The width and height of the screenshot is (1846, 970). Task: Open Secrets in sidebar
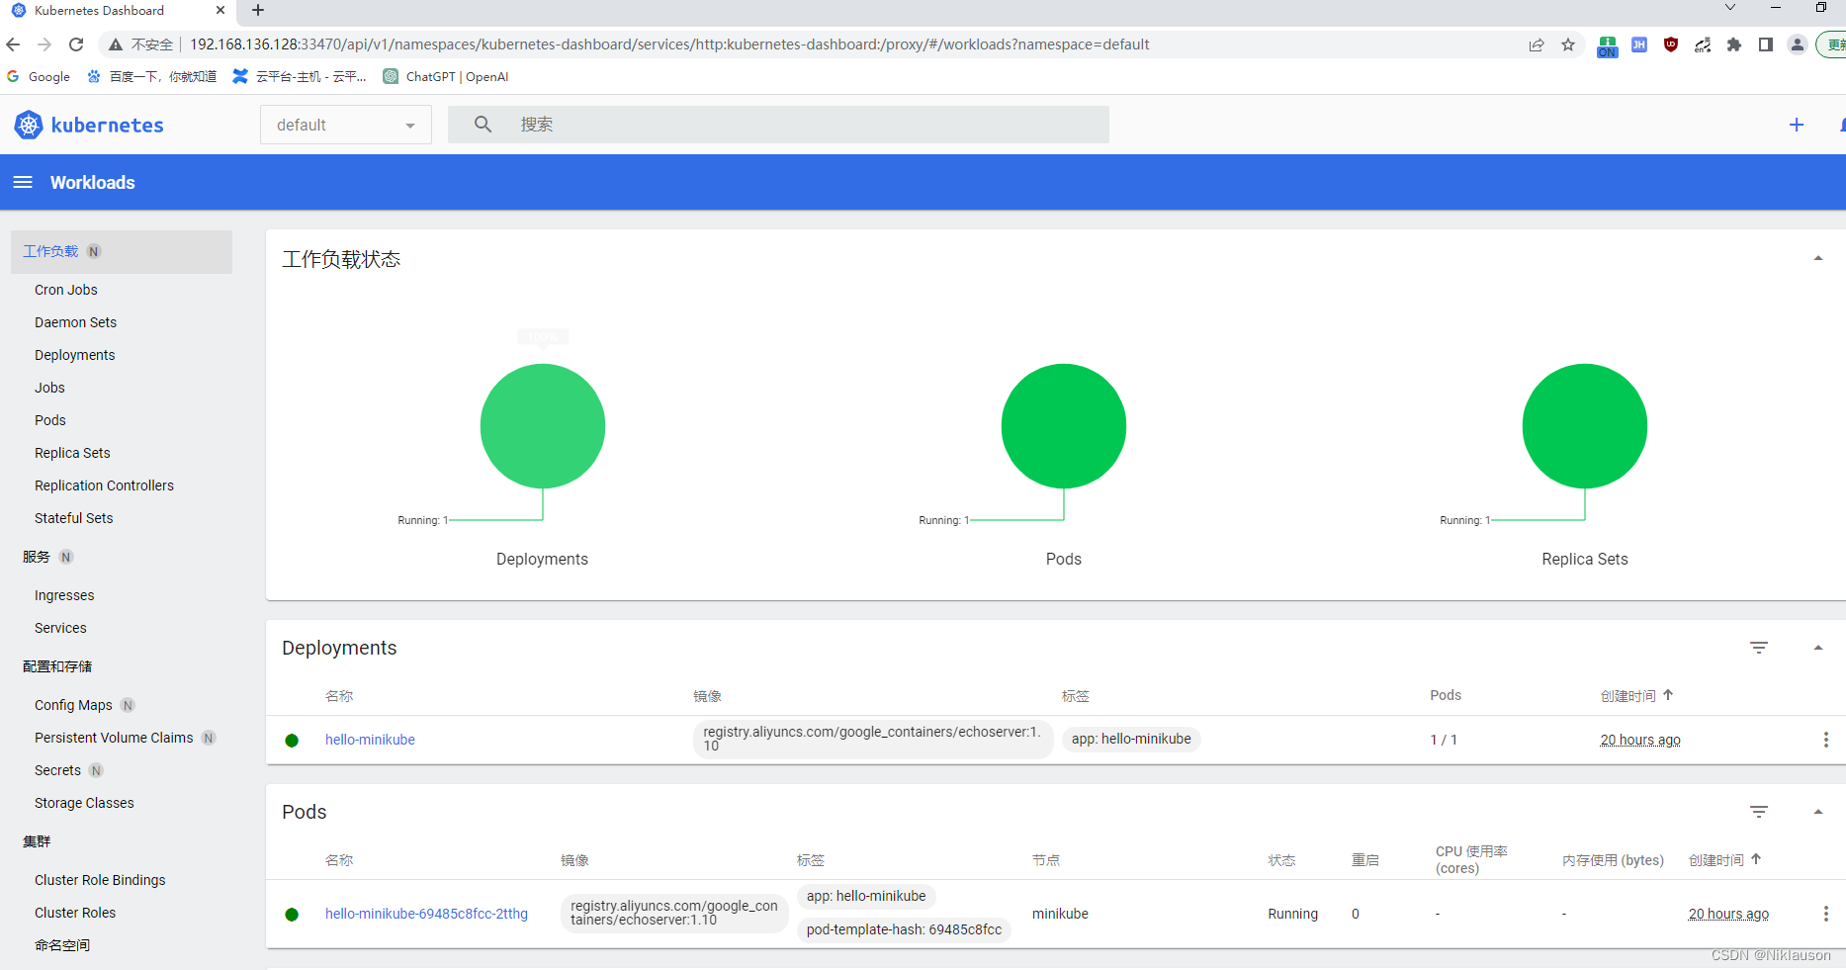pos(57,770)
